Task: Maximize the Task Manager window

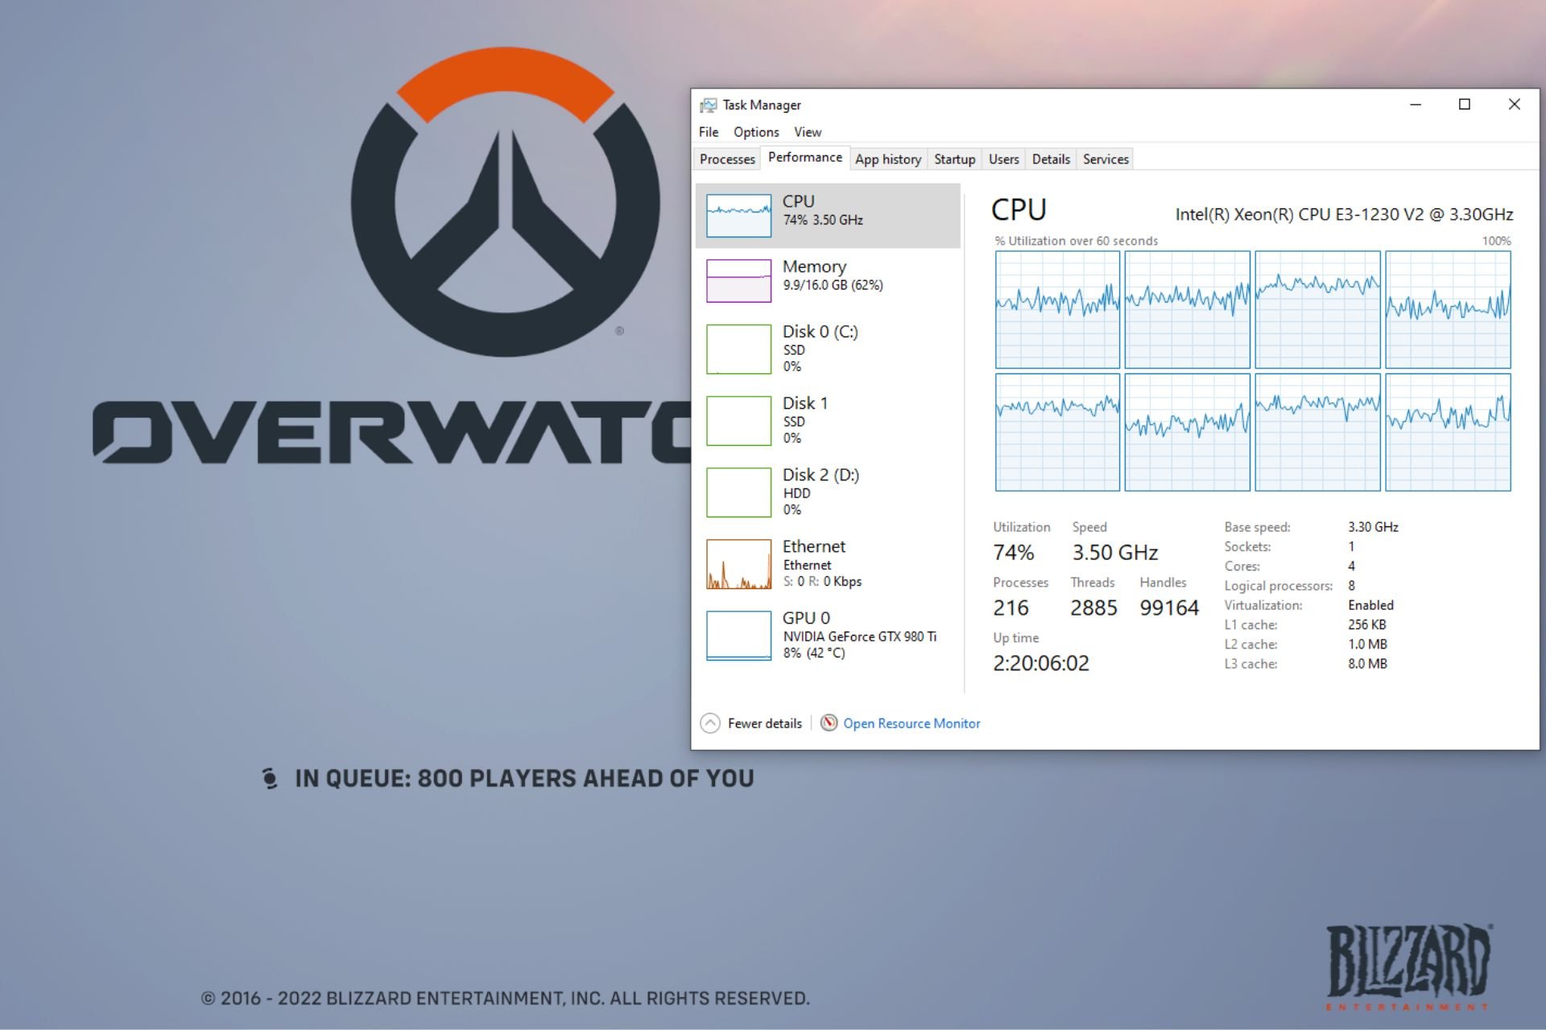Action: coord(1465,105)
